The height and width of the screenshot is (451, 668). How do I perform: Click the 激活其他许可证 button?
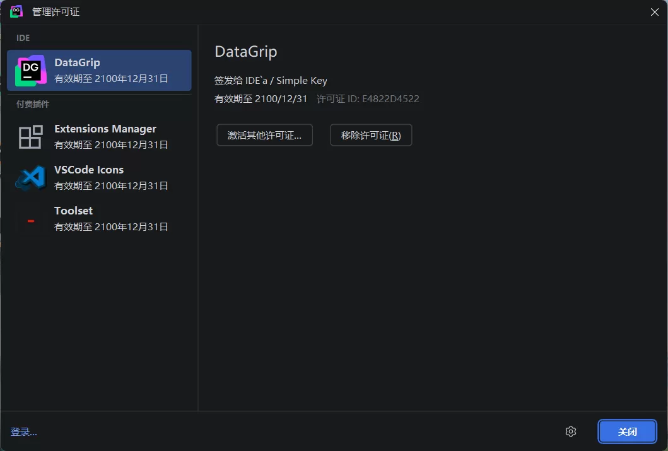pos(264,135)
